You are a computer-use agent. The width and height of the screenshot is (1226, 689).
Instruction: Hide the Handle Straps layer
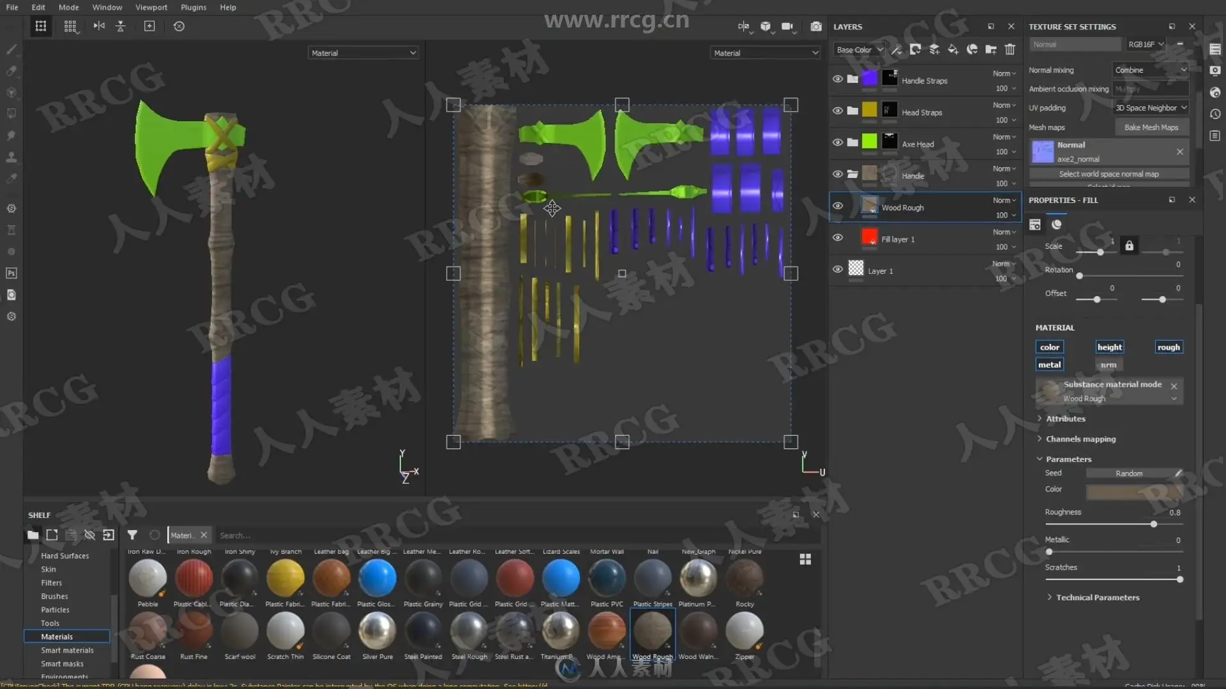(838, 79)
